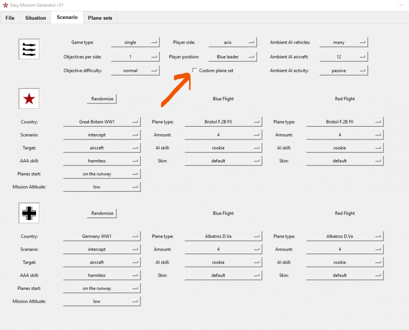Open the Game type dropdown
This screenshot has width=409, height=330.
[135, 43]
